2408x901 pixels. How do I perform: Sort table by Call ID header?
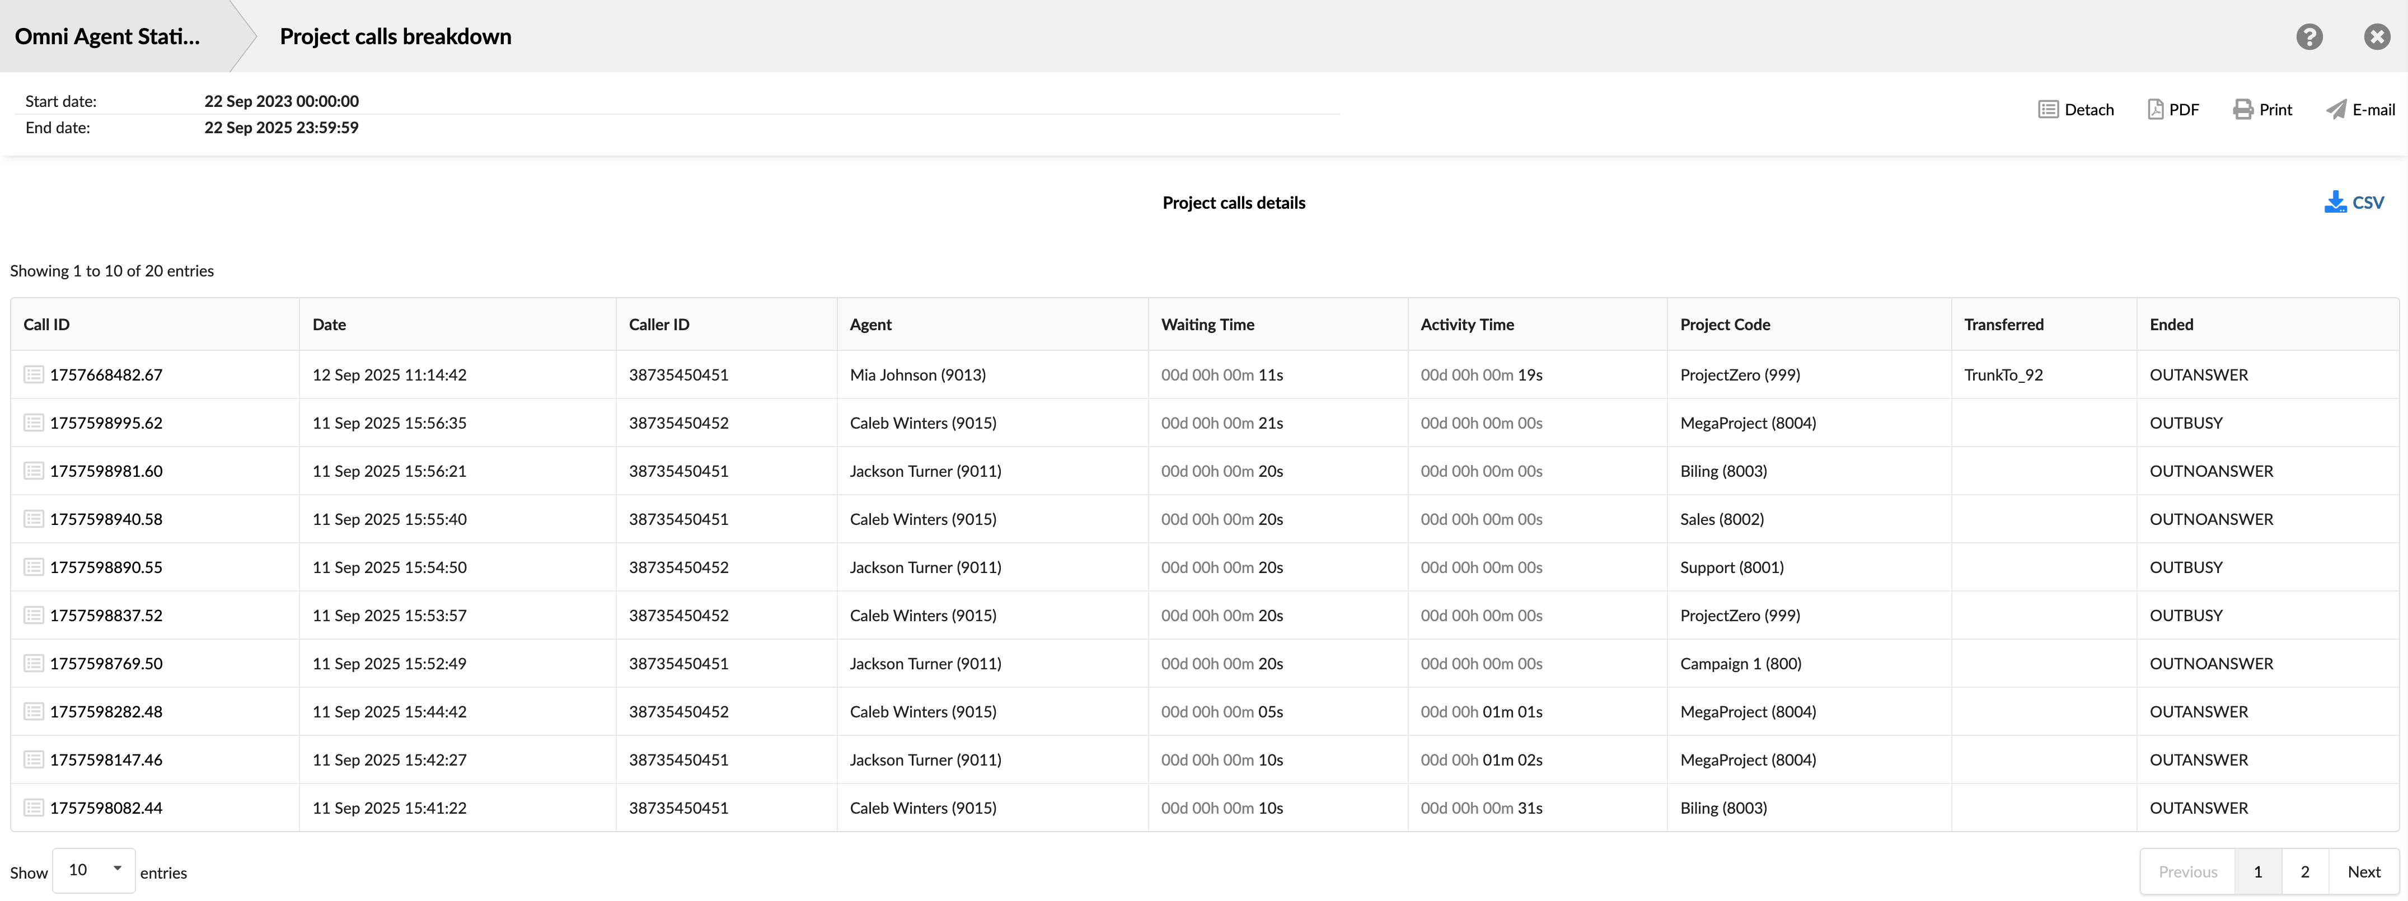point(47,325)
